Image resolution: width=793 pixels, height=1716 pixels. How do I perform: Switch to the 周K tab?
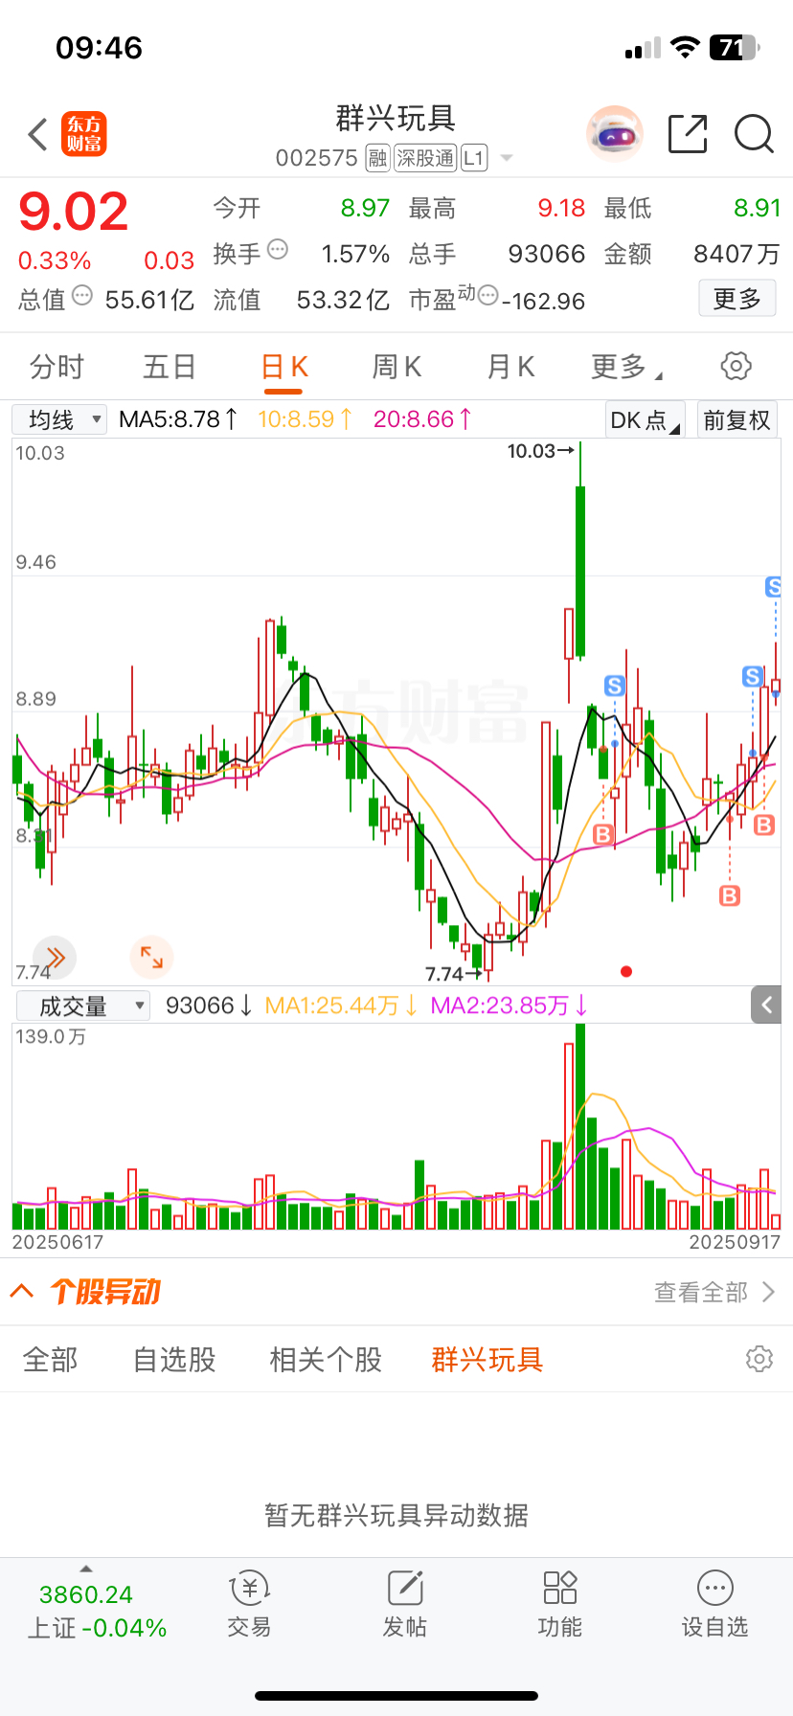[396, 367]
